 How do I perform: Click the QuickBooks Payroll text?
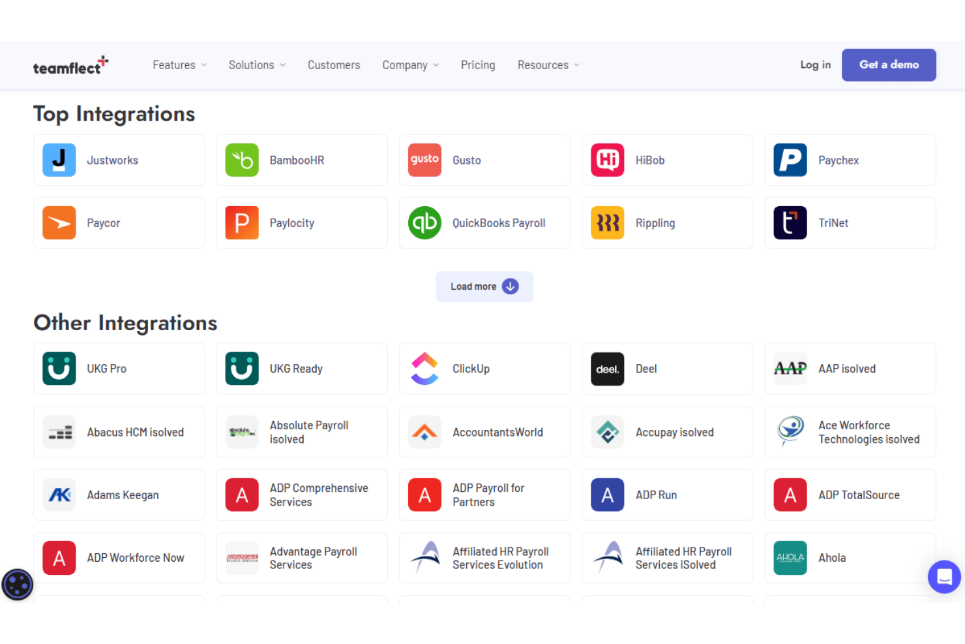(499, 223)
